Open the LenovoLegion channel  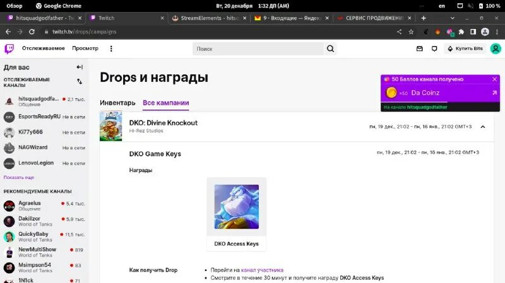click(44, 163)
